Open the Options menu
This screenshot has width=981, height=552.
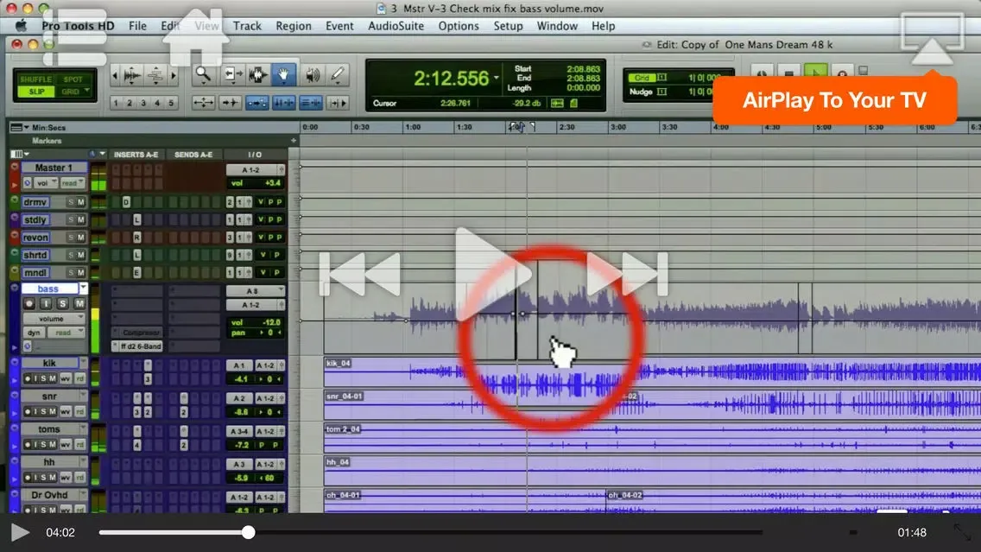tap(459, 26)
